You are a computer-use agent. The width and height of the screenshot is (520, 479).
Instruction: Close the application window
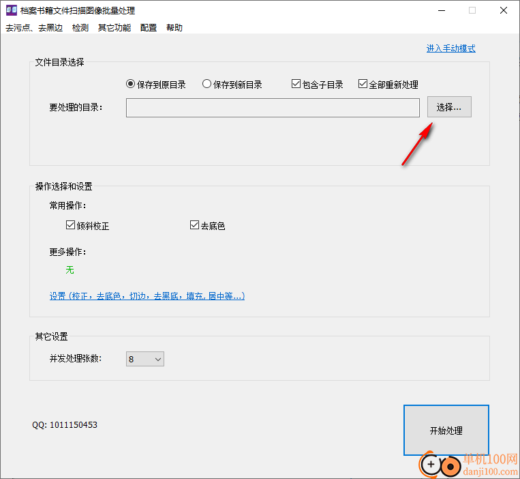point(504,11)
